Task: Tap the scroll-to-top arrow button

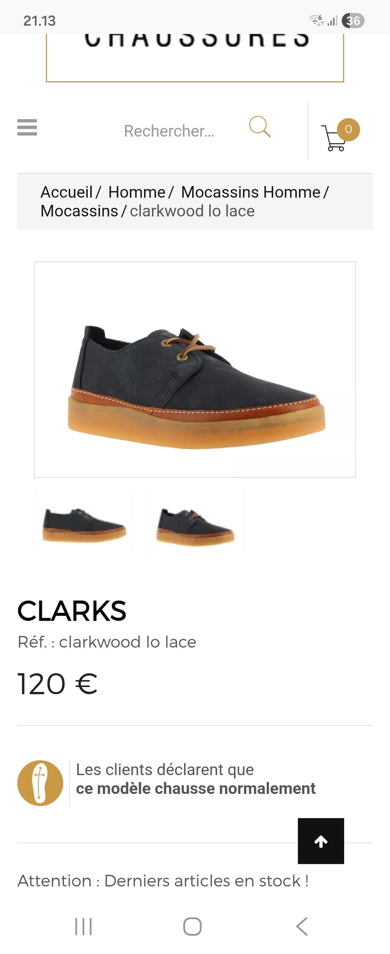Action: click(x=321, y=841)
